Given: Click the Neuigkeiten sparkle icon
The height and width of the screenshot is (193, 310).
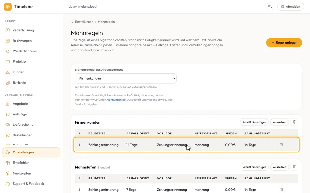Looking at the screenshot, I should tap(8, 173).
